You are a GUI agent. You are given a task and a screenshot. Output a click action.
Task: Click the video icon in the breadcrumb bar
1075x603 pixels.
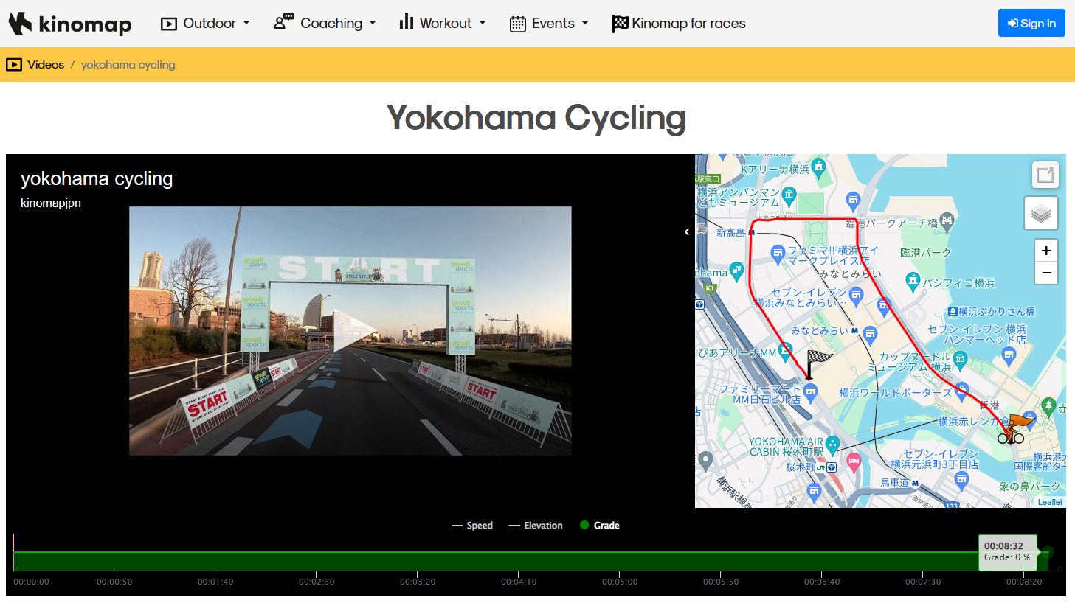[14, 65]
